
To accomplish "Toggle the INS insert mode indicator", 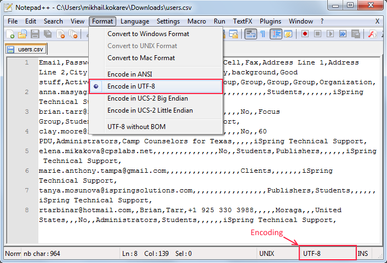I will [x=364, y=253].
